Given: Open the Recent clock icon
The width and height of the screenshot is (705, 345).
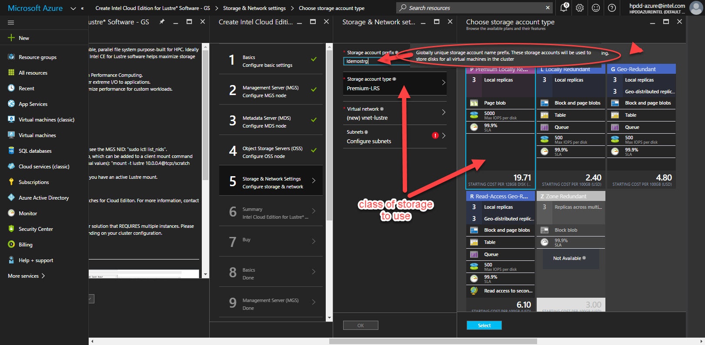Looking at the screenshot, I should (11, 88).
